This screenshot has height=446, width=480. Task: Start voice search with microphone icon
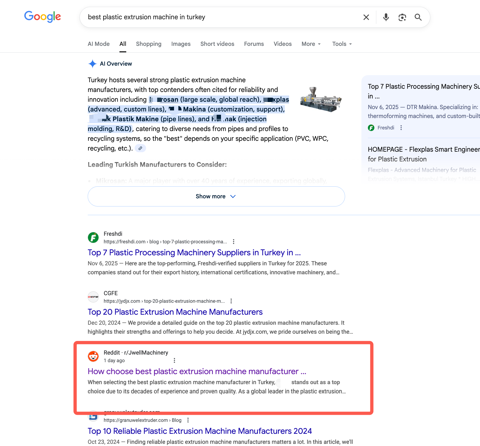[386, 17]
